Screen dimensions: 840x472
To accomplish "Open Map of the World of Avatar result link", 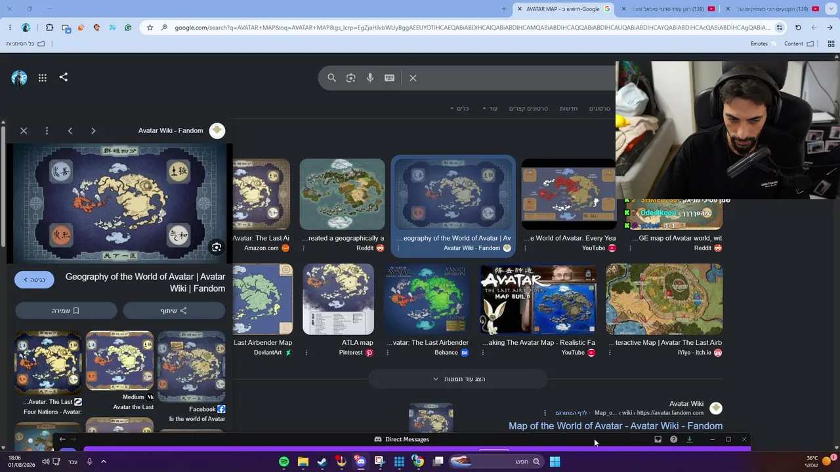I will [616, 426].
